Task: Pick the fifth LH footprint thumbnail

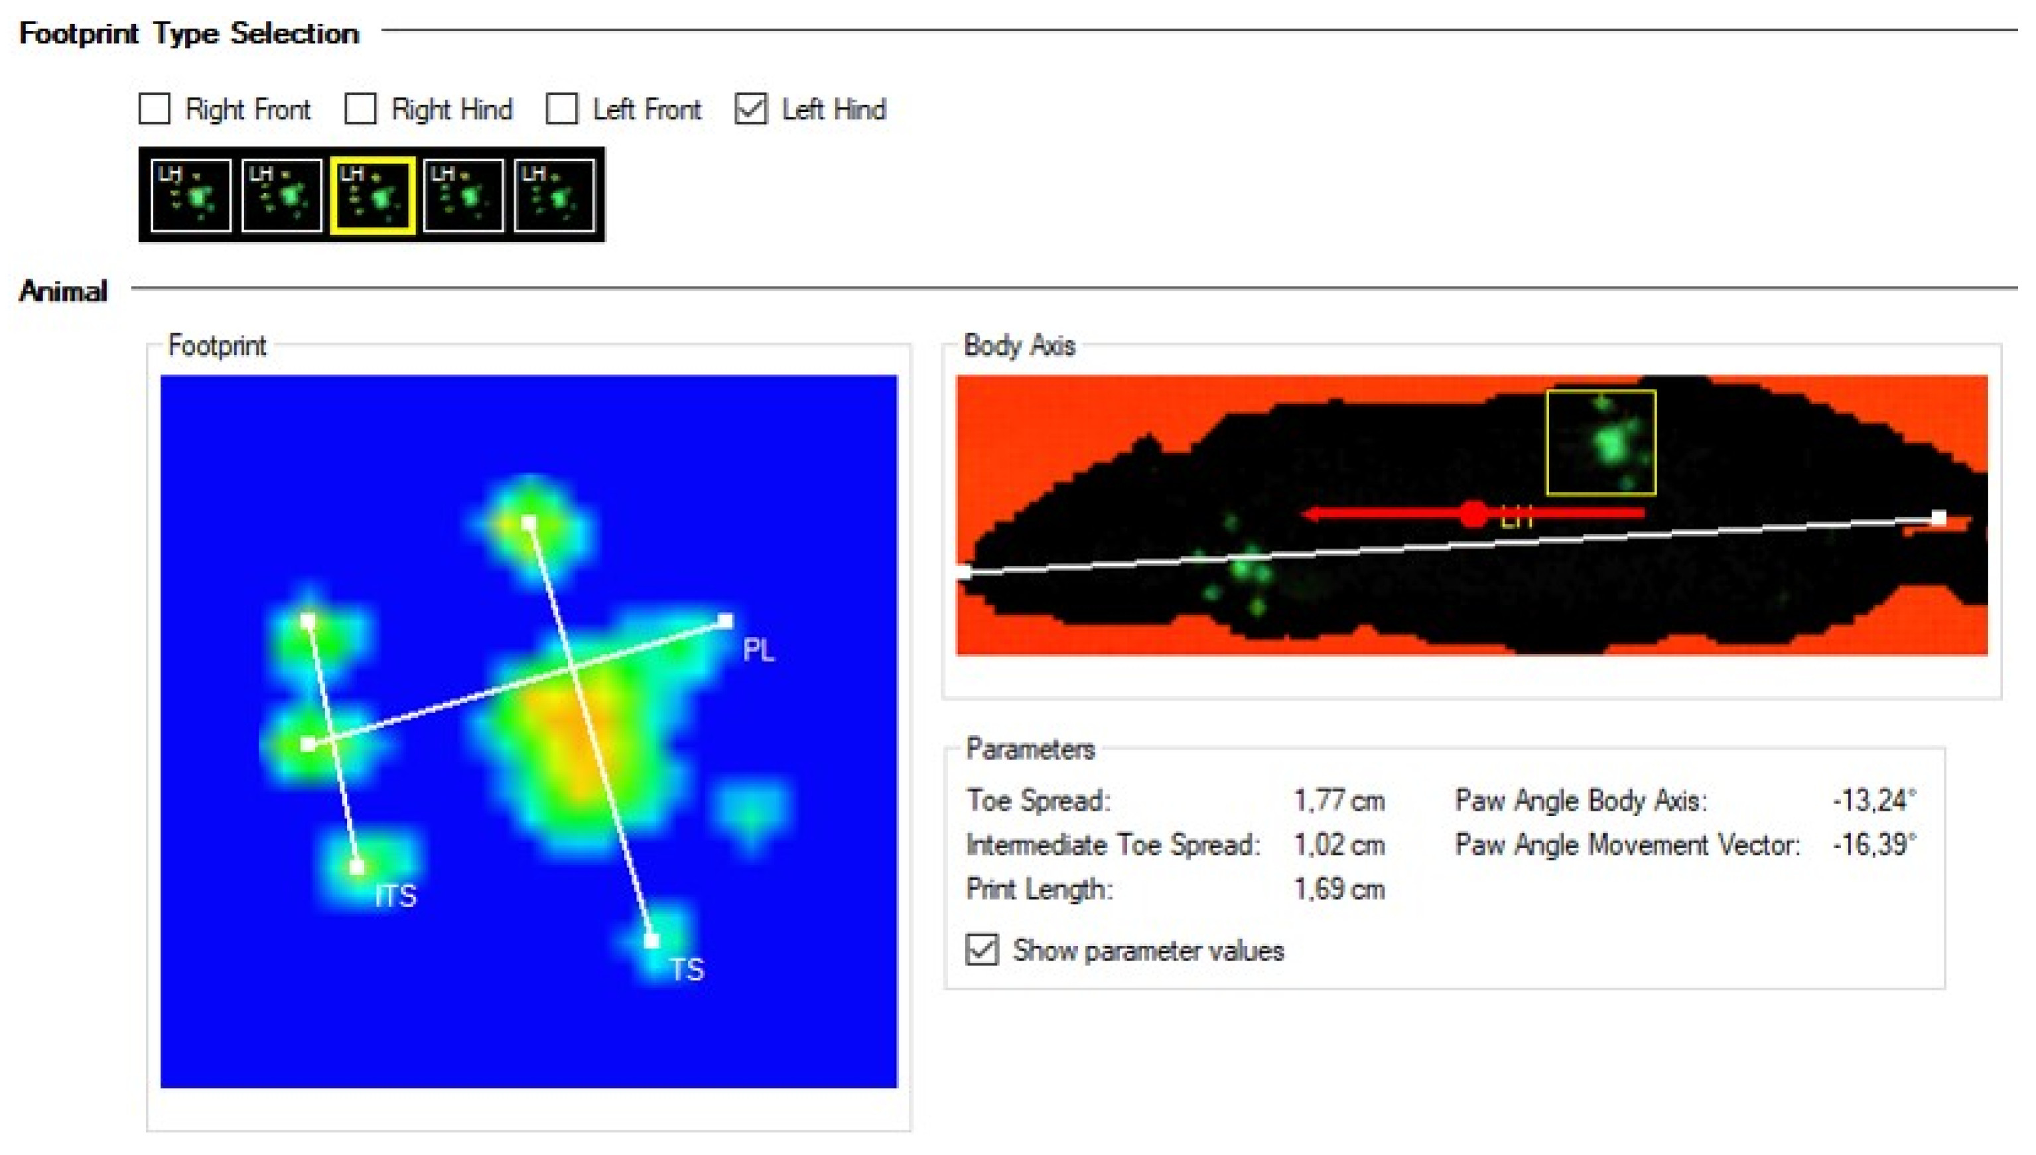Action: 554,195
